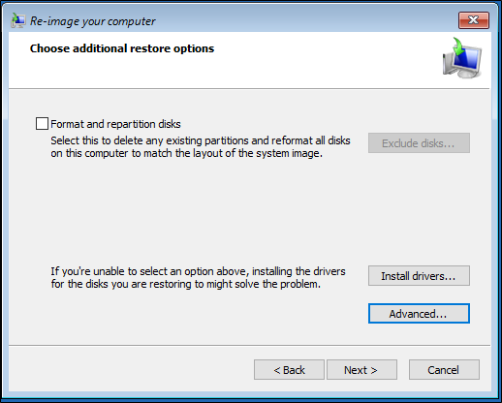Click the text about installing the drivers
This screenshot has width=502, height=403.
[198, 278]
